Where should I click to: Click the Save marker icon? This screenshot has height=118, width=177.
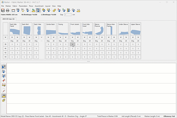3,10
